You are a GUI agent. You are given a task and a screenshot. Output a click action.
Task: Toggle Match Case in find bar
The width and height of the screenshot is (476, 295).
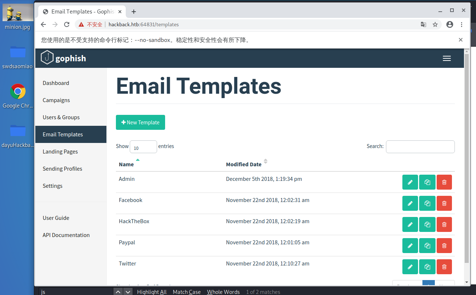tap(187, 292)
